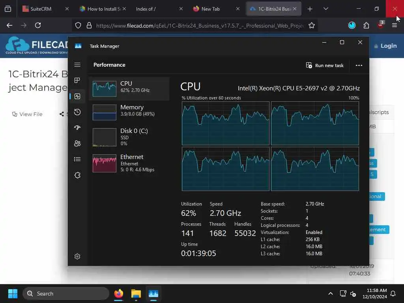Screen dimensions: 404x303
Task: Select Ethernet performance item
Action: (x=129, y=163)
